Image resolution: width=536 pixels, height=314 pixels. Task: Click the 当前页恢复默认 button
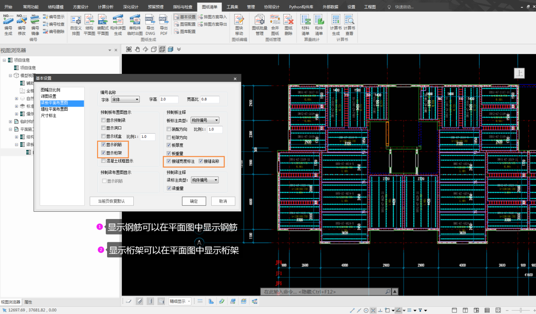pyautogui.click(x=112, y=201)
